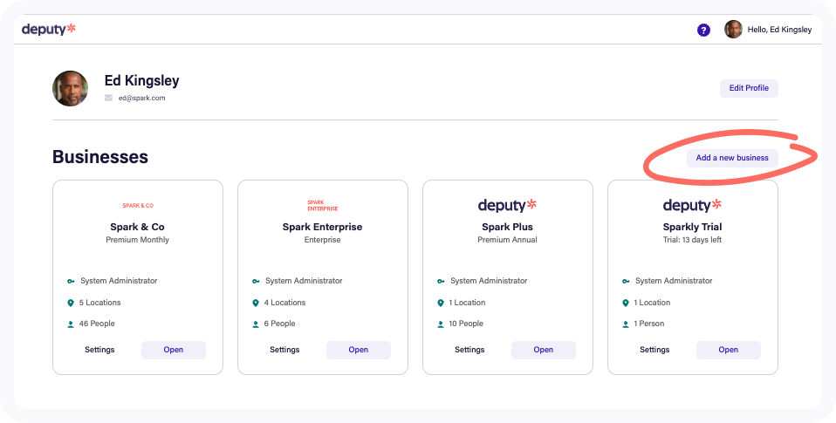Click 'Trial: 13 days left' text
The height and width of the screenshot is (423, 836).
(x=693, y=240)
